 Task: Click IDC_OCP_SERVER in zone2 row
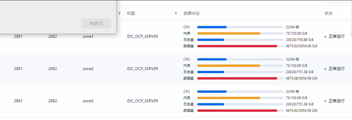pyautogui.click(x=142, y=69)
